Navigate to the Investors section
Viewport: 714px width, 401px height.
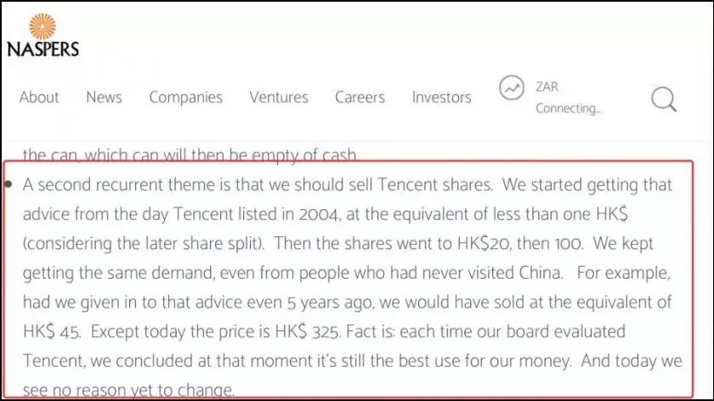pyautogui.click(x=441, y=97)
